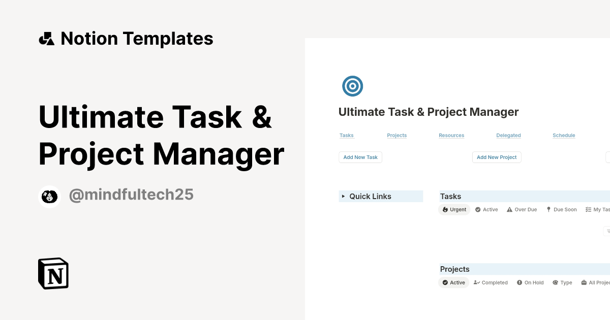This screenshot has height=320, width=610.
Task: Click the Notion Templates puzzle logo
Action: click(46, 38)
